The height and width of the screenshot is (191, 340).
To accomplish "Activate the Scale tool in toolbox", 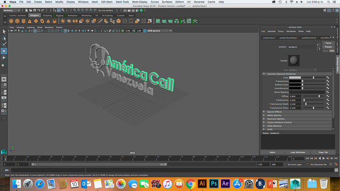I will (x=4, y=64).
